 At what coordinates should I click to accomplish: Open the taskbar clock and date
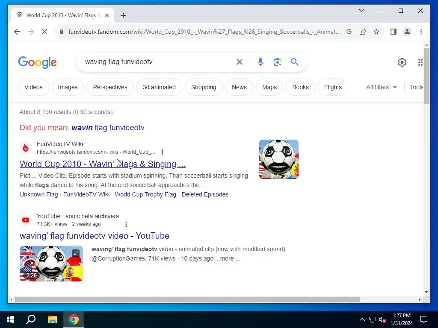[x=401, y=319]
